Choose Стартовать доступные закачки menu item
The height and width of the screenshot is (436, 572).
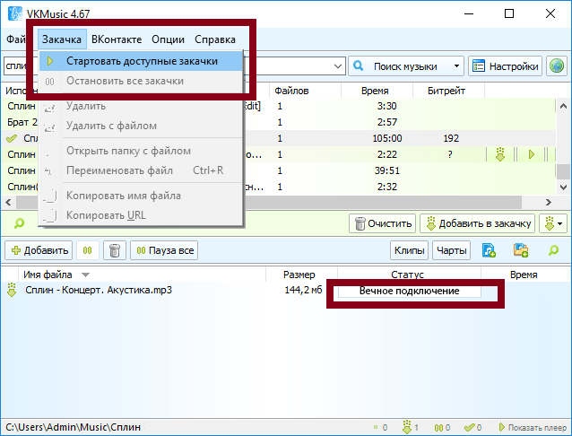click(141, 61)
